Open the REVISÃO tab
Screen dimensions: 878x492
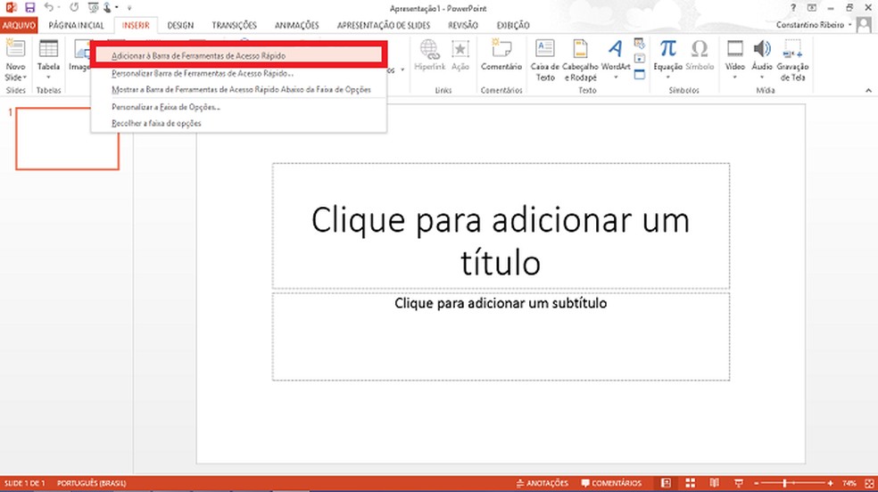(x=462, y=25)
